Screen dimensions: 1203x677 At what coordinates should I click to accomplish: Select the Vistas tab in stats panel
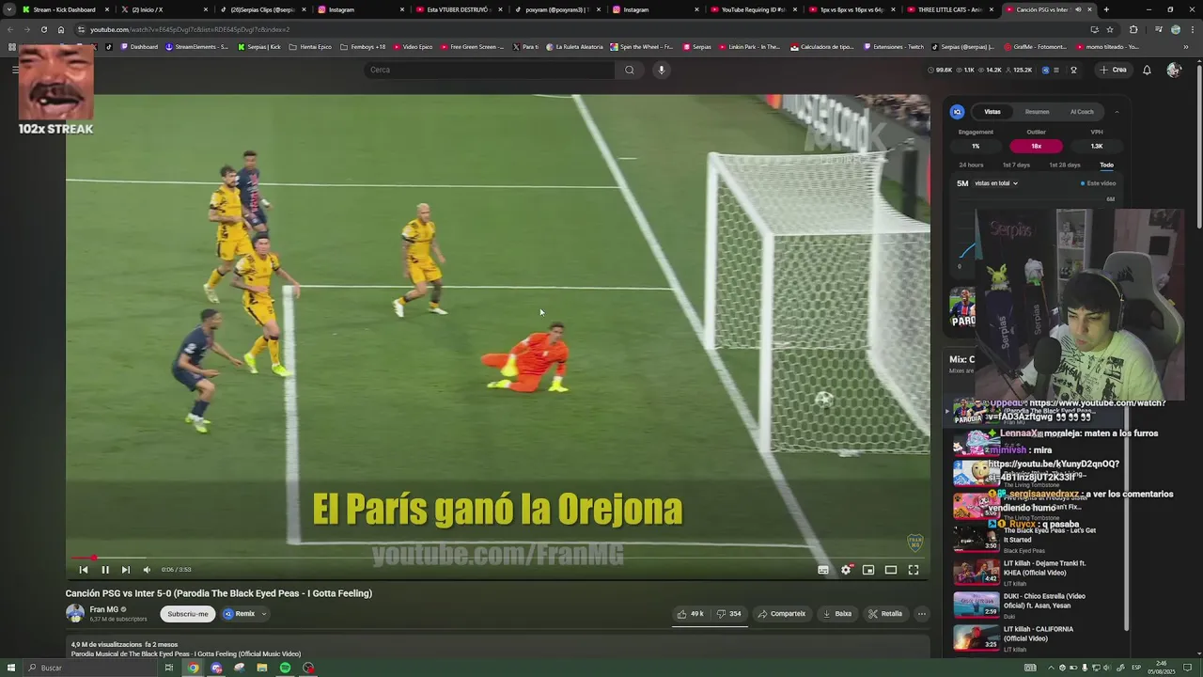point(992,112)
